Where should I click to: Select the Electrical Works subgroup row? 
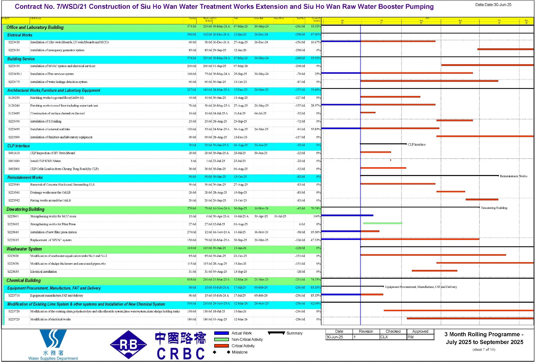click(162, 35)
